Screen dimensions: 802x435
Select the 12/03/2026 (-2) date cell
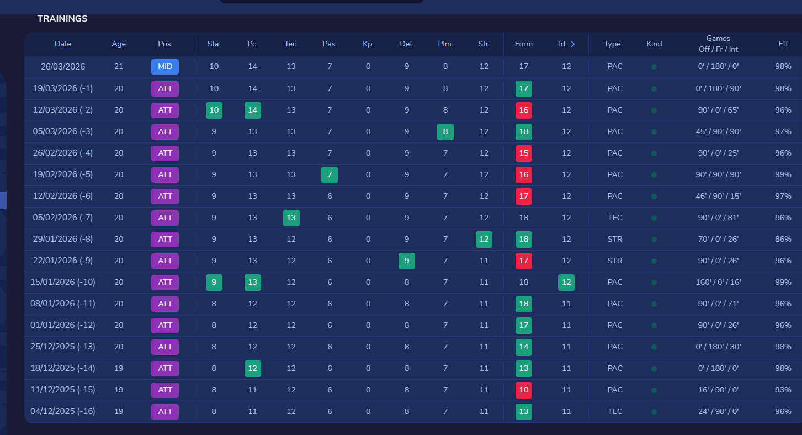pos(63,110)
